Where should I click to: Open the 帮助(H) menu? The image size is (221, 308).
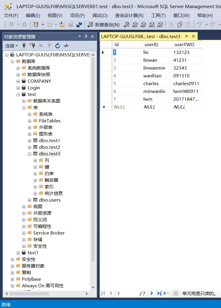pos(205,16)
